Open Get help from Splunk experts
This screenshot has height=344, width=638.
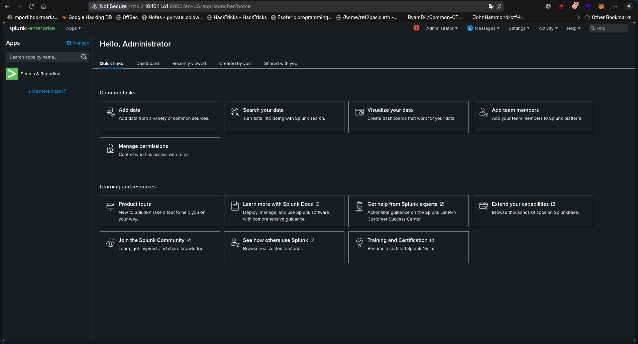(x=405, y=204)
